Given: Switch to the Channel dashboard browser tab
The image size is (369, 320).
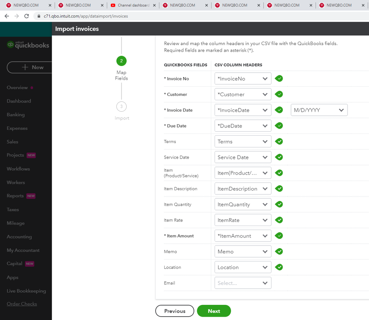Looking at the screenshot, I should (x=133, y=6).
